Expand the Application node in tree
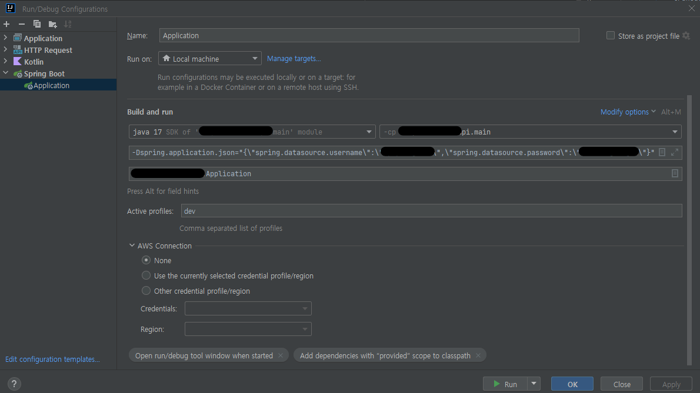Screen dimensions: 700x393 [5, 38]
